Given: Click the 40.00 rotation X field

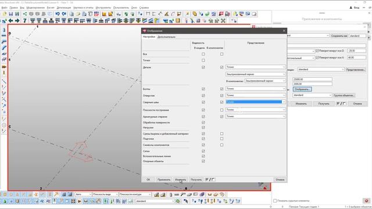Looking at the screenshot, I should pyautogui.click(x=356, y=57).
